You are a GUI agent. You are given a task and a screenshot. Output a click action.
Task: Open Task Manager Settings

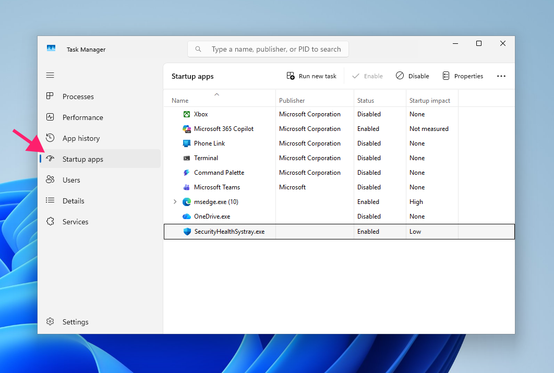[x=100, y=322]
